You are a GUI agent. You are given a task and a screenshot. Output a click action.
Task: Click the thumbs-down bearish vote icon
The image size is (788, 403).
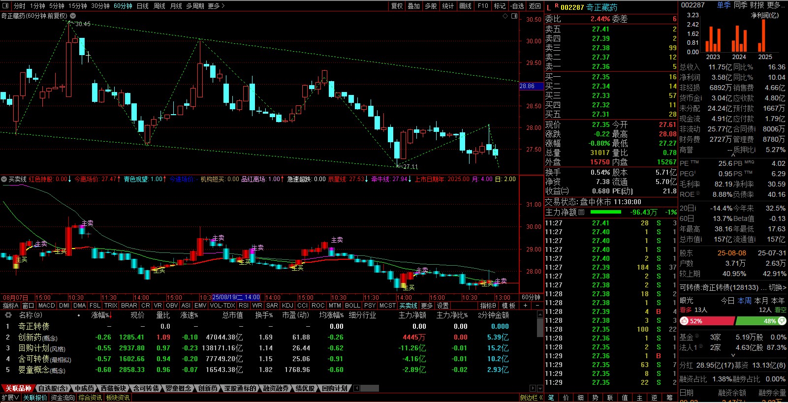782,321
